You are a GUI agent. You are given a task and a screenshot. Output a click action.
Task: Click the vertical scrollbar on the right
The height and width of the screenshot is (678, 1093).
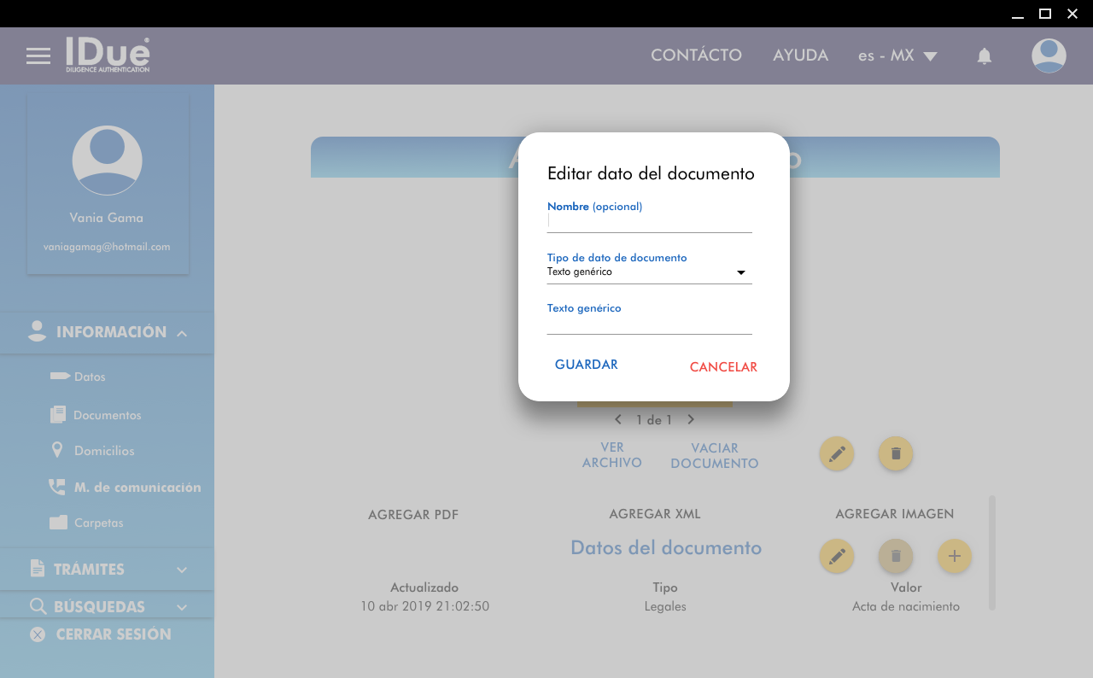pyautogui.click(x=991, y=552)
